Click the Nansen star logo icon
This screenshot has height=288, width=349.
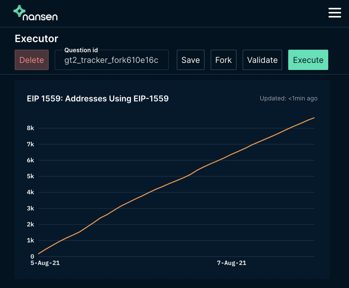[x=19, y=11]
